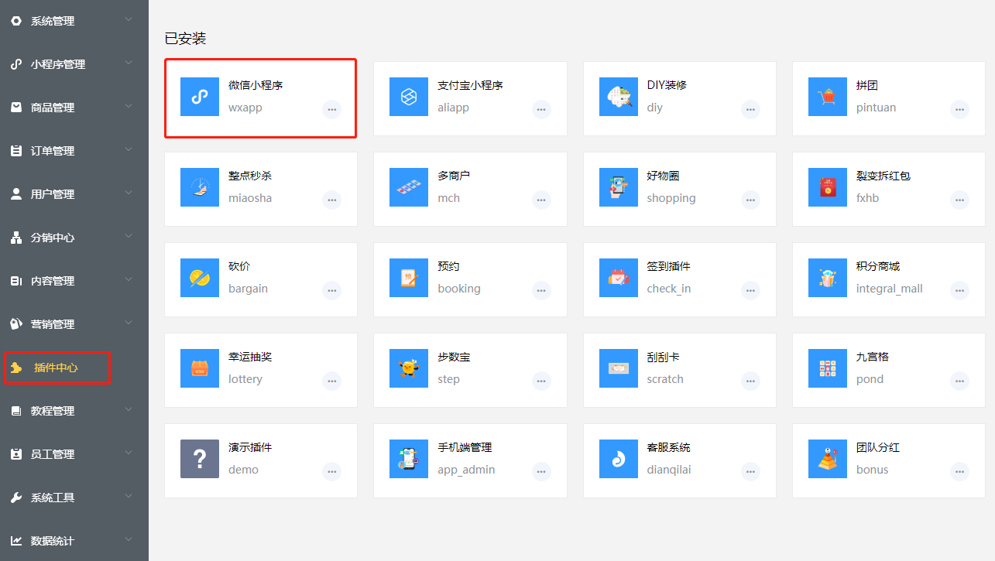Viewport: 995px width, 561px height.
Task: Open the 数据统计 sidebar menu
Action: point(74,541)
